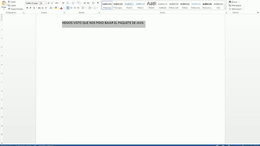The image size is (260, 146).
Task: Apply the Normal style
Action: pos(107,5)
